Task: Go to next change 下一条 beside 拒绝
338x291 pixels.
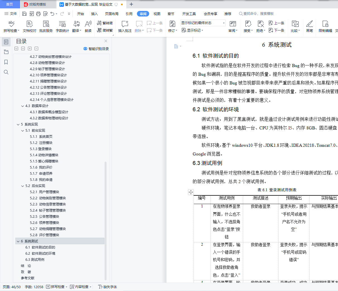Action: [276, 30]
